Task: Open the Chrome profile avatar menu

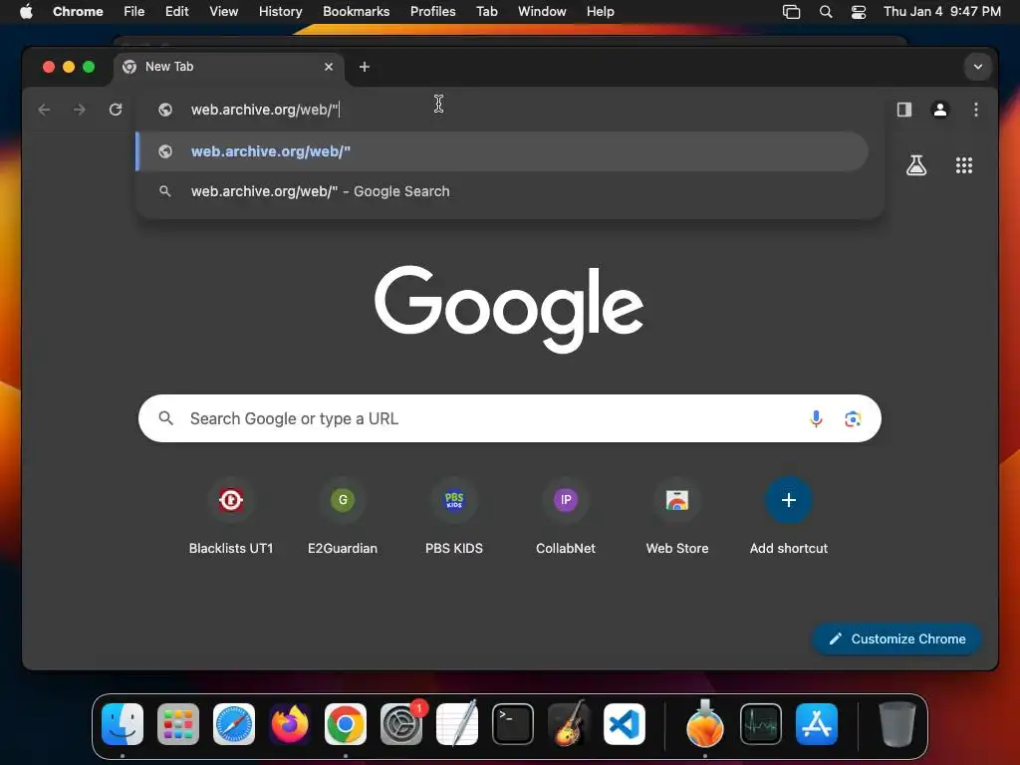Action: 940,110
